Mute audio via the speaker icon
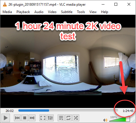 click(105, 120)
